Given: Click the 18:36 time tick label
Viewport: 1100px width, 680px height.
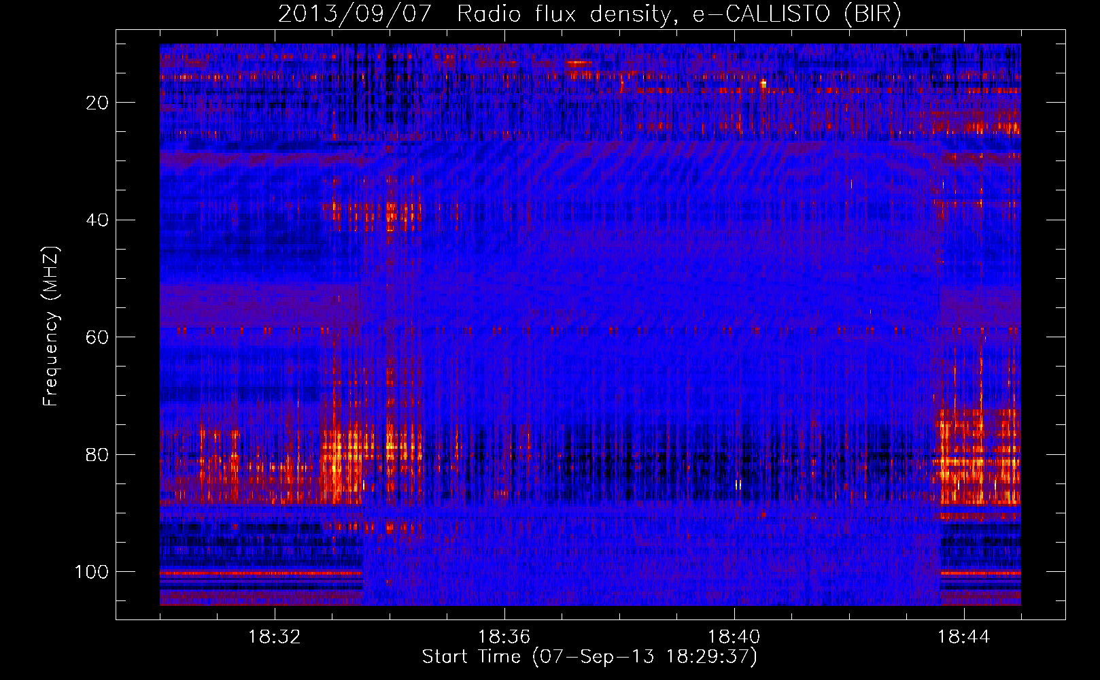Looking at the screenshot, I should (504, 637).
